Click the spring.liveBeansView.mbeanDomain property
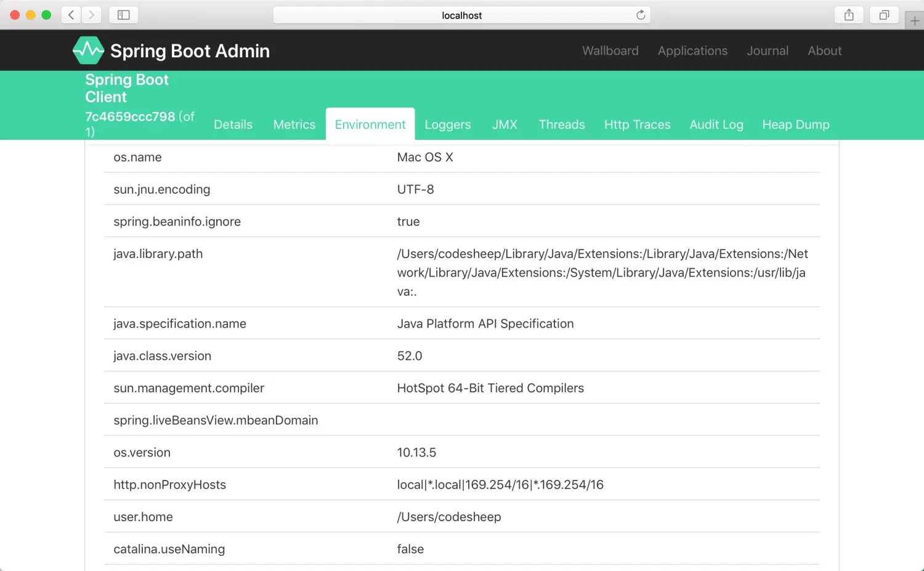This screenshot has width=924, height=571. (216, 420)
